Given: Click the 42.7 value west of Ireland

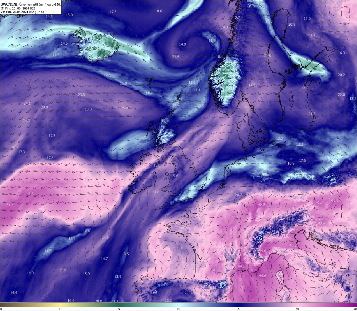Looking at the screenshot, I should click(10, 204).
